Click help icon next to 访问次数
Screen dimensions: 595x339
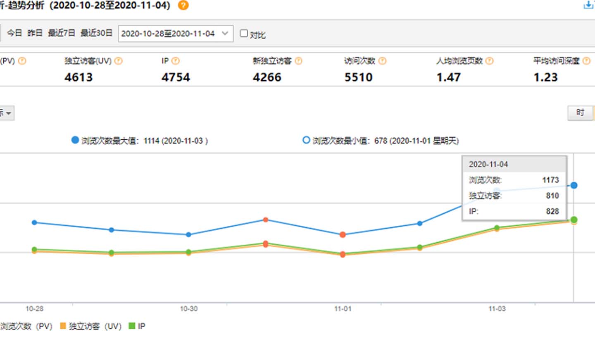pyautogui.click(x=382, y=61)
